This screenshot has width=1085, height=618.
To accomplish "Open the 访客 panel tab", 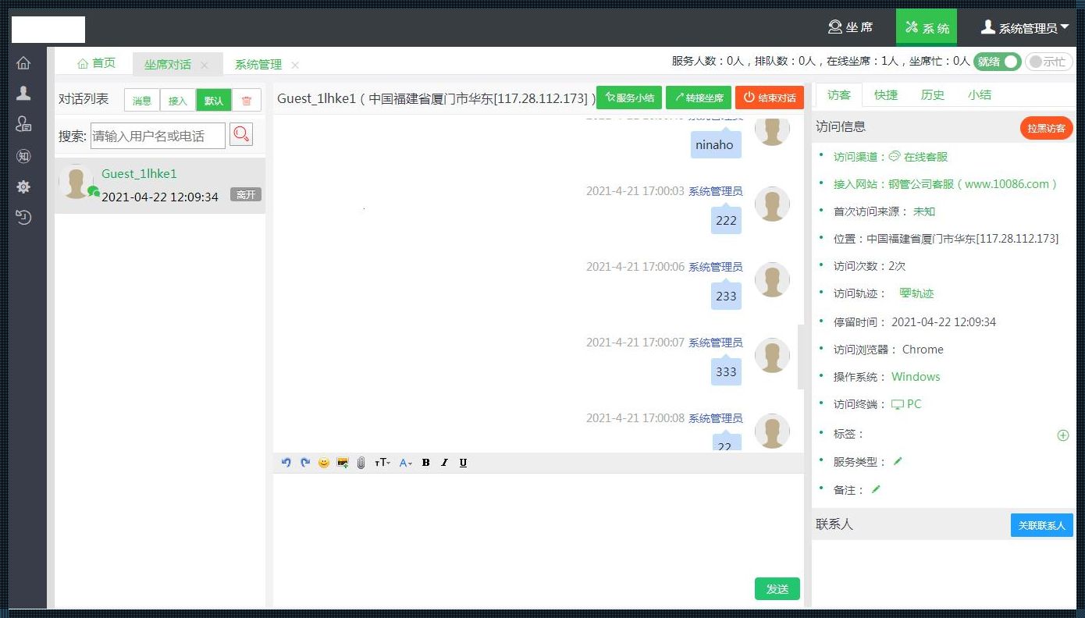I will [839, 94].
